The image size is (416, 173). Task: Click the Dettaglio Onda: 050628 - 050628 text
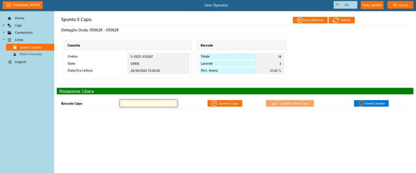click(x=90, y=30)
